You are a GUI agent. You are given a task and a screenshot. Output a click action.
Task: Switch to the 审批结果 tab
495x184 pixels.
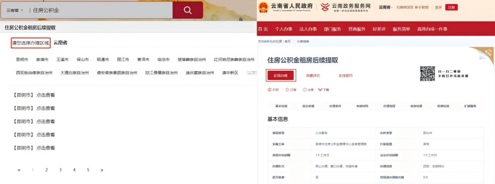(416, 106)
